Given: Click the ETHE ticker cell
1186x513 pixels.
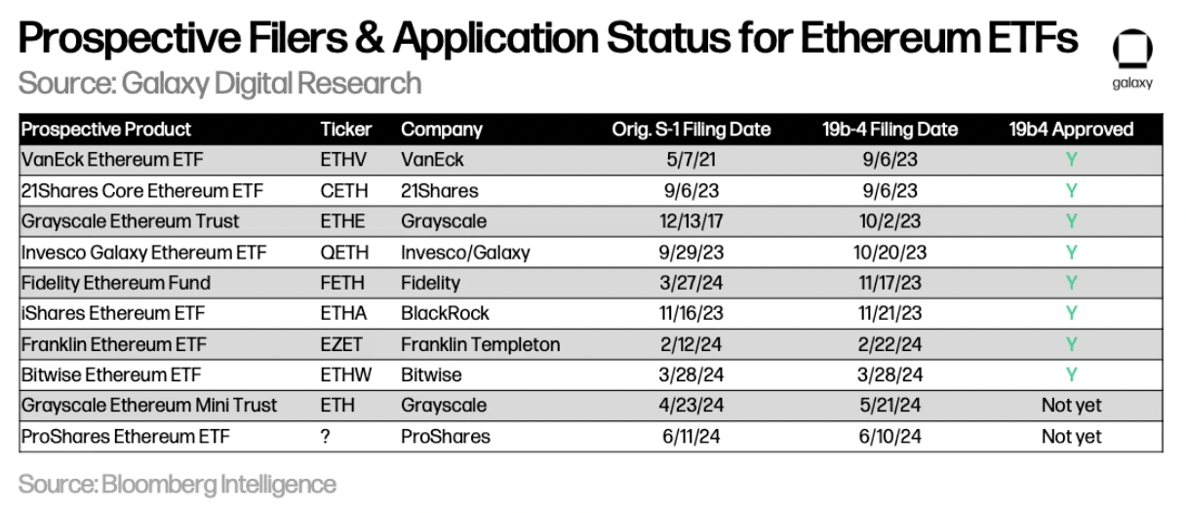Looking at the screenshot, I should [340, 221].
